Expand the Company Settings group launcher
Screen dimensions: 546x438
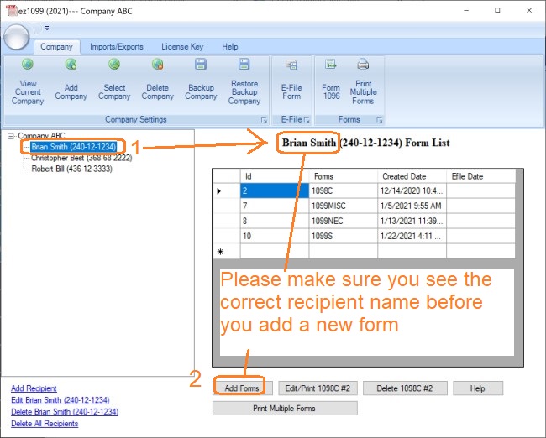pyautogui.click(x=264, y=120)
